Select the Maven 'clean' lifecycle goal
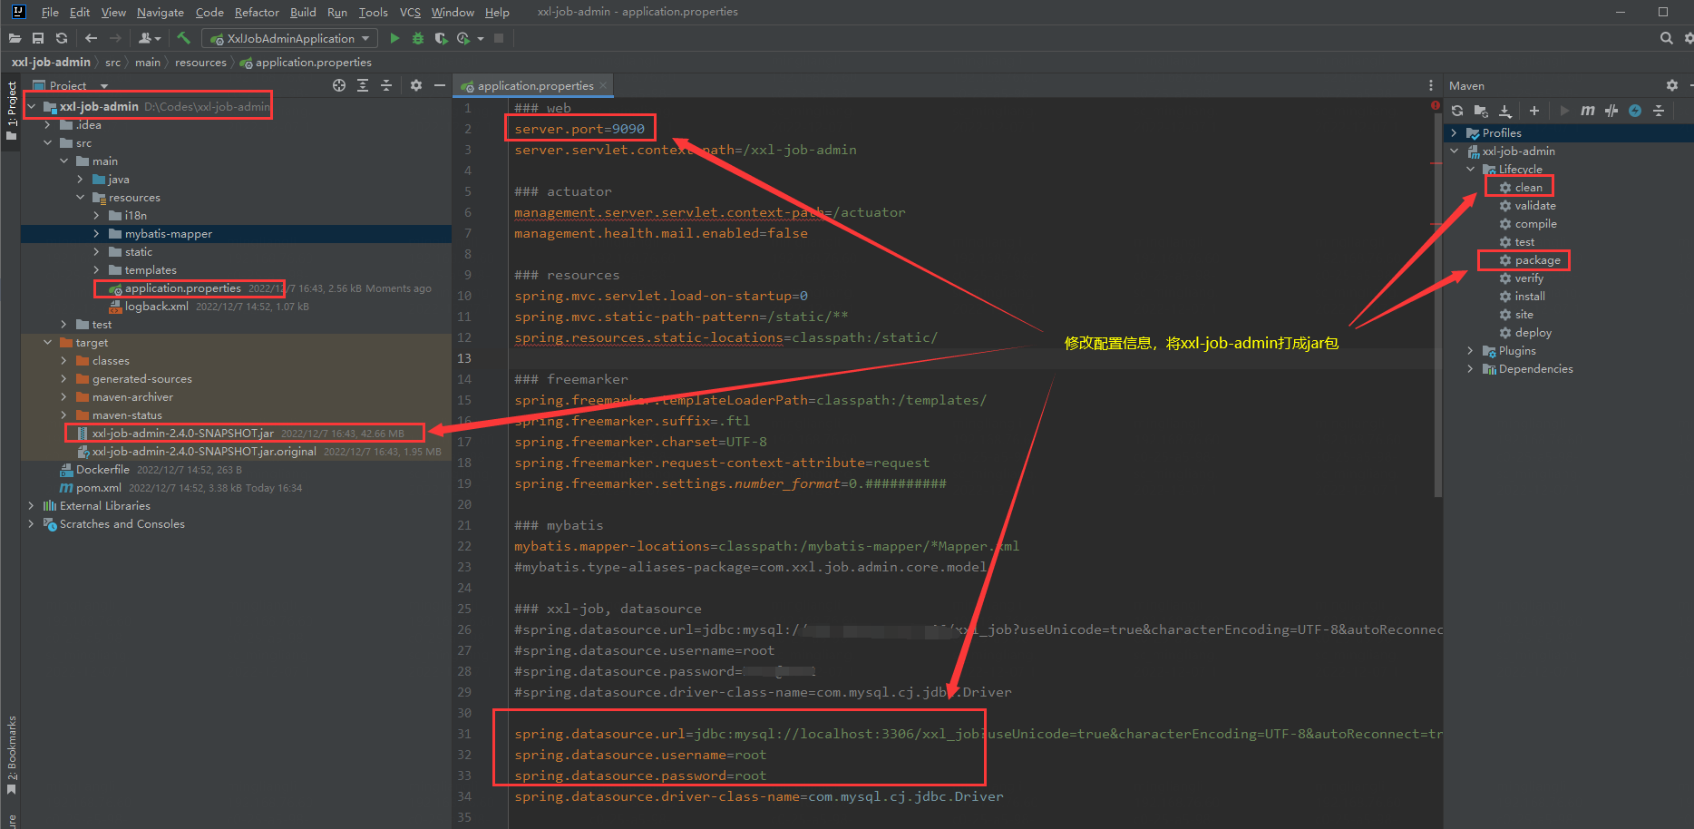This screenshot has height=829, width=1694. click(1528, 188)
